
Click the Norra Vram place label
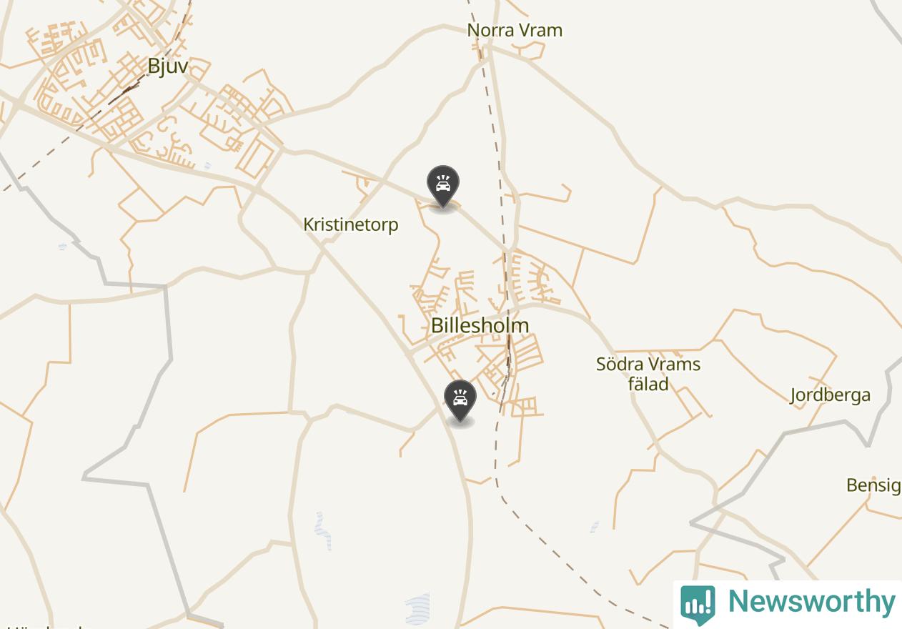[x=515, y=30]
